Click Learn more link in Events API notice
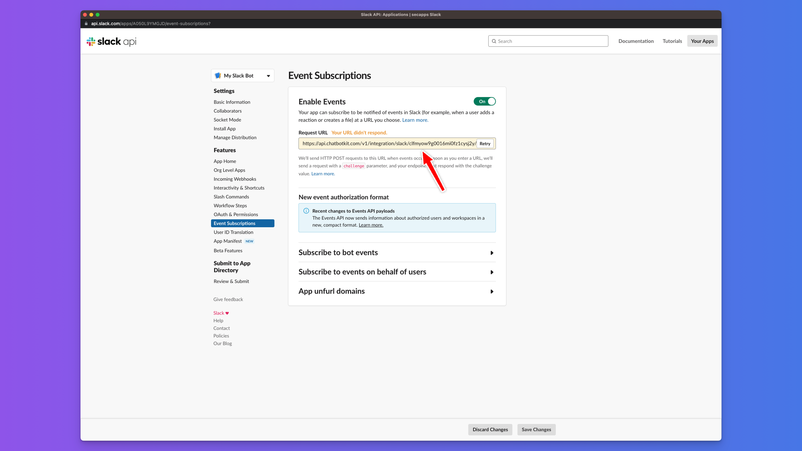This screenshot has height=451, width=802. pos(371,225)
